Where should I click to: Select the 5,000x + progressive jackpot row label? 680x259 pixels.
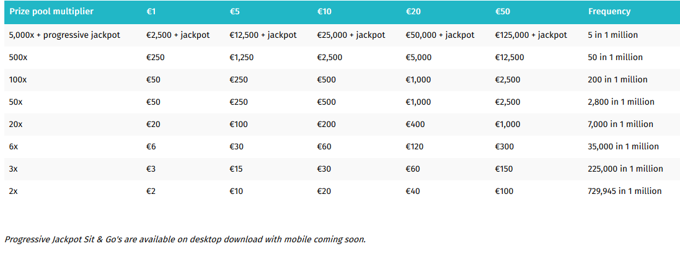coord(64,35)
